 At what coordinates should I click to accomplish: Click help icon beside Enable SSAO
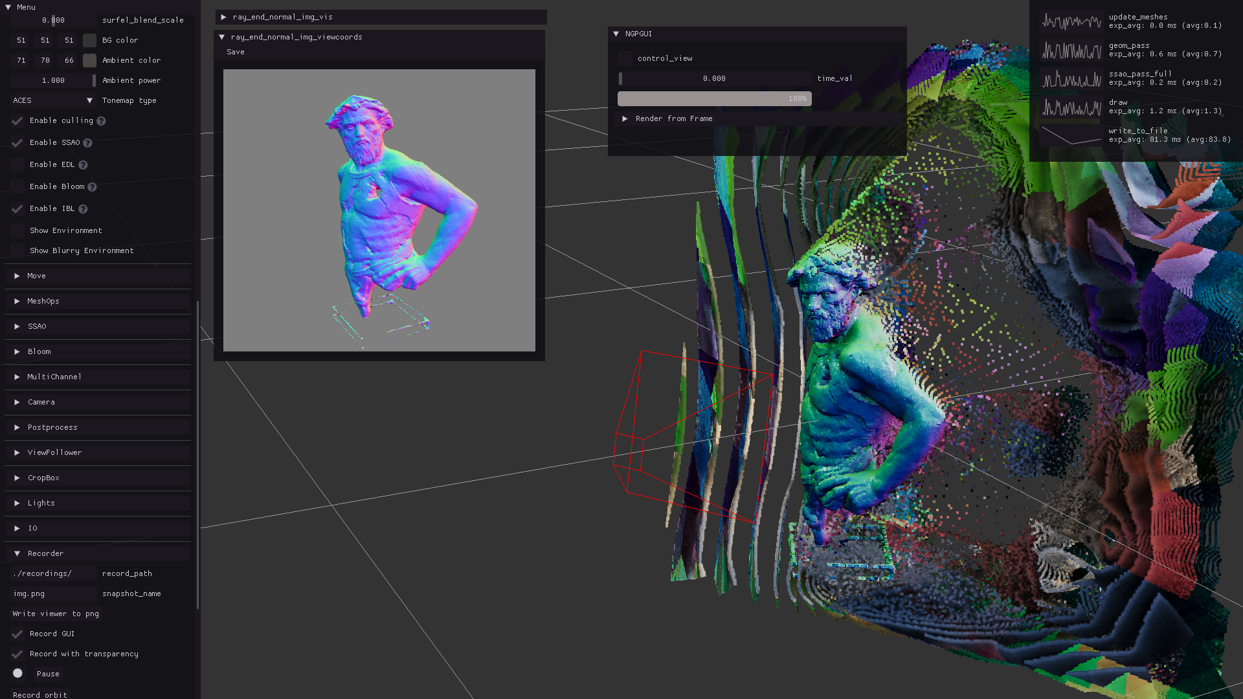[x=87, y=143]
